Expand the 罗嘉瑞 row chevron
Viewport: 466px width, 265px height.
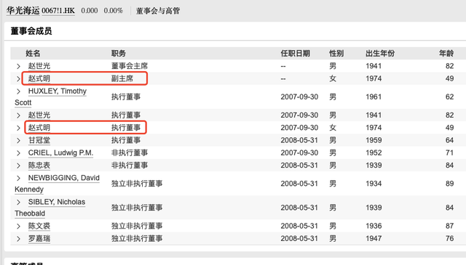pos(18,239)
